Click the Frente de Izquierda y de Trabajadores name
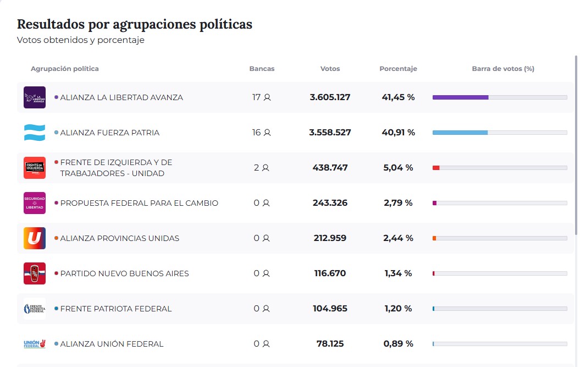 point(117,167)
